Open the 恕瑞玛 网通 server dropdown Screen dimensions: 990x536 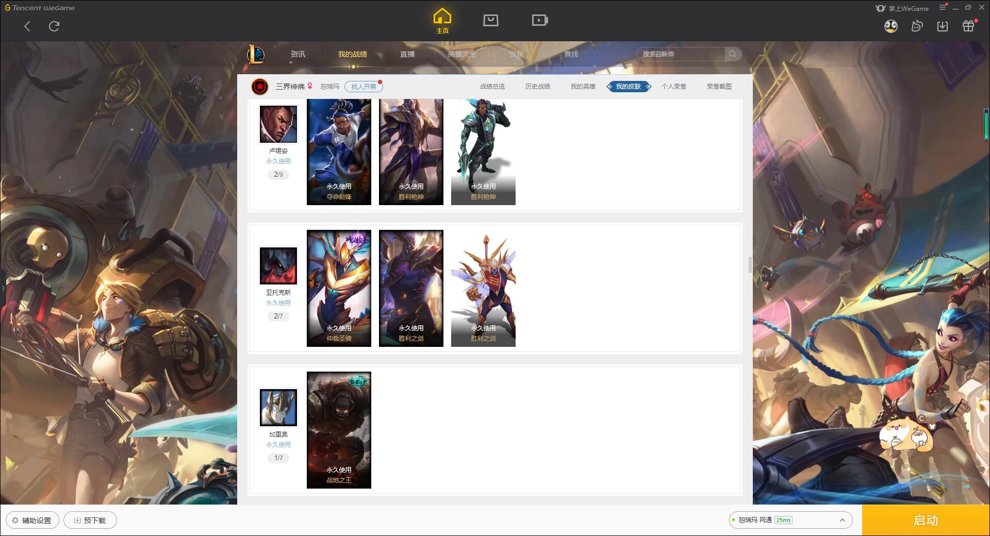(x=790, y=520)
